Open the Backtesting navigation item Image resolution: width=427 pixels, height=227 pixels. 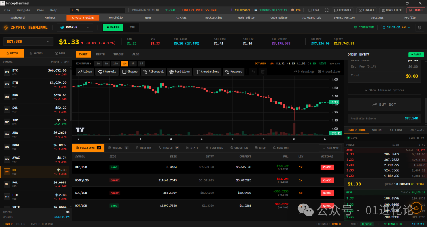coord(214,18)
